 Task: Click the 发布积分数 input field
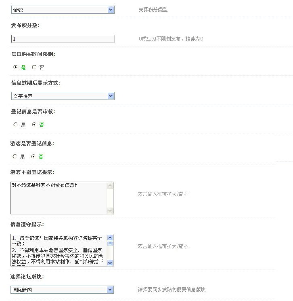click(63, 39)
